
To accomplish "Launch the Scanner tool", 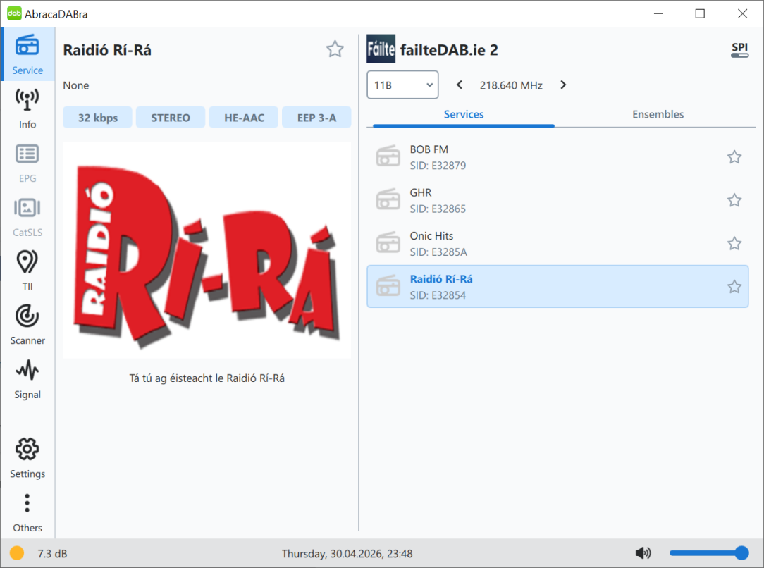I will tap(27, 324).
